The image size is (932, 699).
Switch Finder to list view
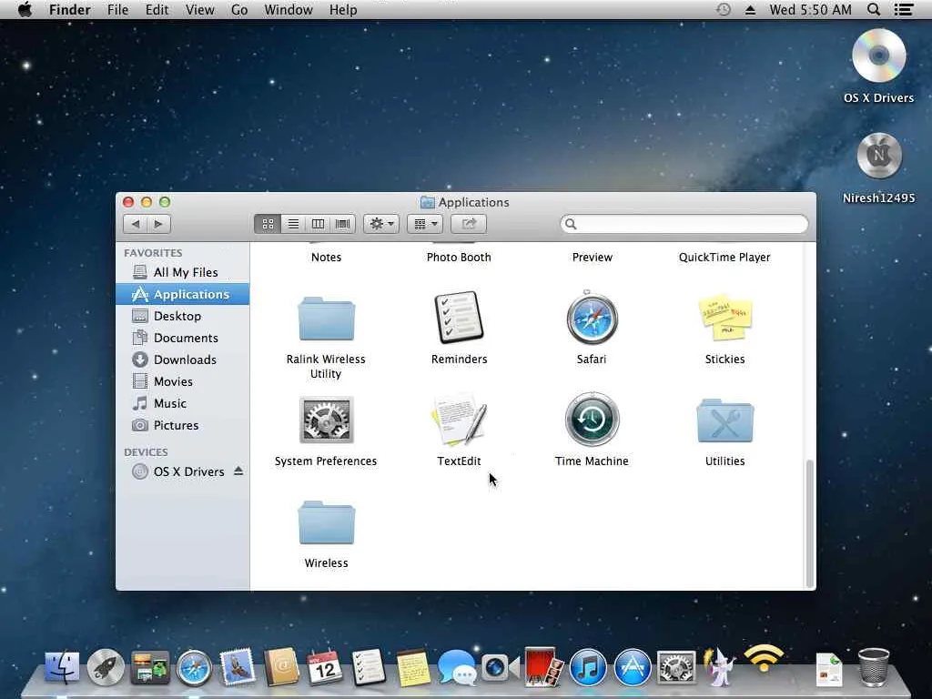coord(293,224)
